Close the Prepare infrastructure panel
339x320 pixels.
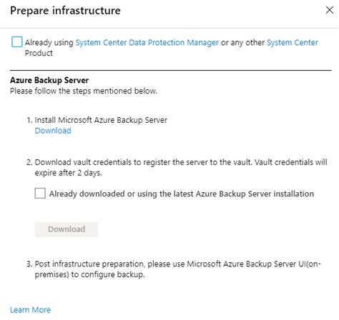point(330,10)
